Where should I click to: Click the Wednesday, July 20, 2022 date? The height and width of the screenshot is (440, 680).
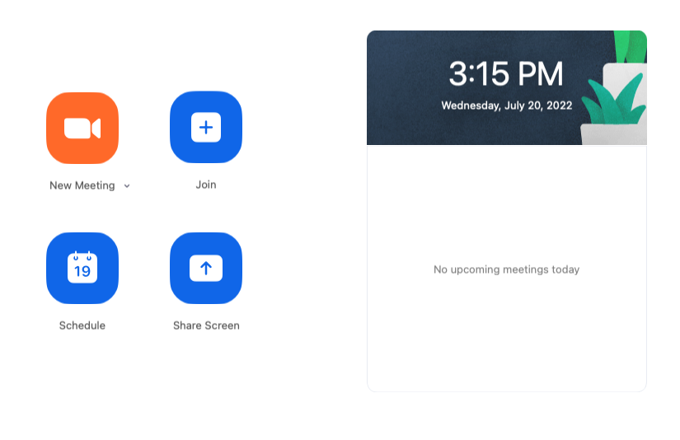pos(507,105)
